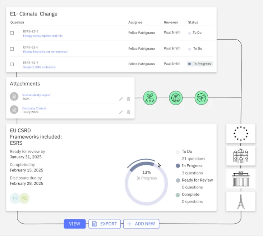Select the green globe with sprout icon

point(176,98)
